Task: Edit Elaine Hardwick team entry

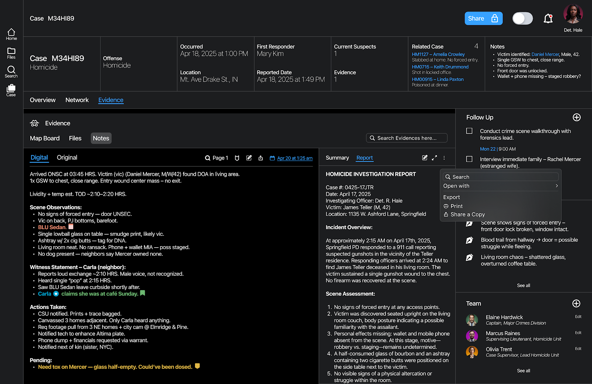Action: click(x=578, y=317)
